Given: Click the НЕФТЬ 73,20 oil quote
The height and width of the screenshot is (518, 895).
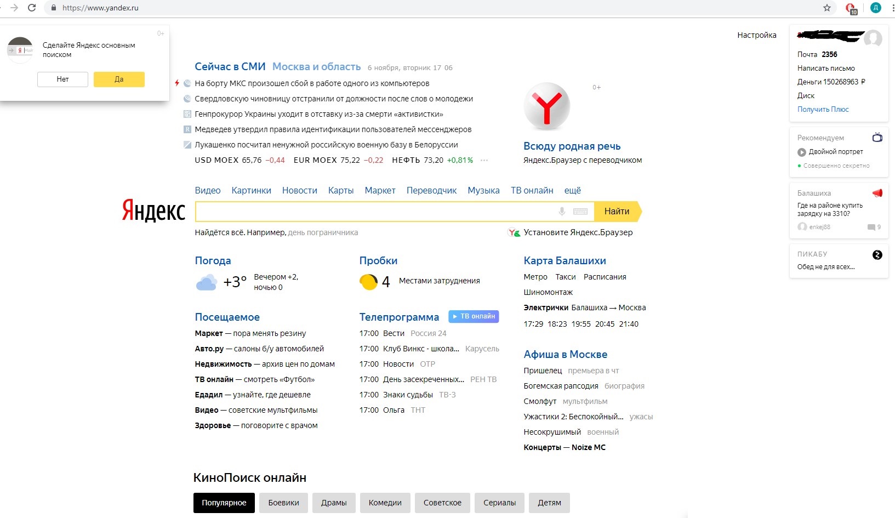Looking at the screenshot, I should [x=432, y=160].
